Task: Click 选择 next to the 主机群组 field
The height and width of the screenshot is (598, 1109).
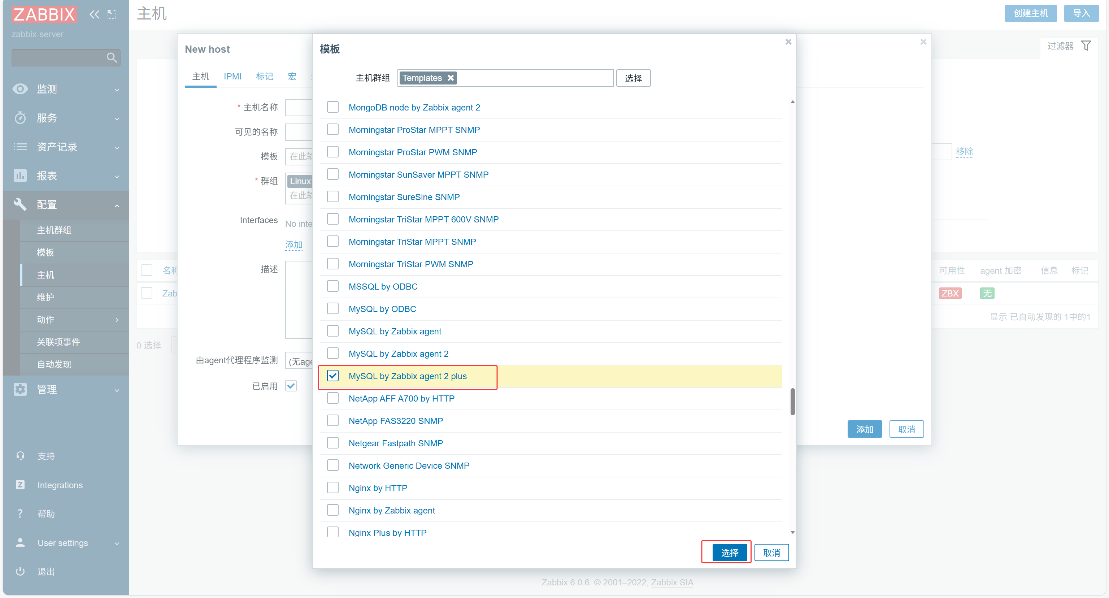Action: (x=633, y=78)
